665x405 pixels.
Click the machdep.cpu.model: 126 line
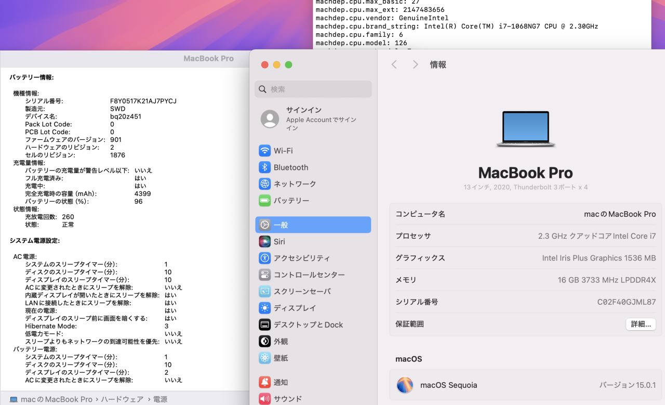coord(361,43)
